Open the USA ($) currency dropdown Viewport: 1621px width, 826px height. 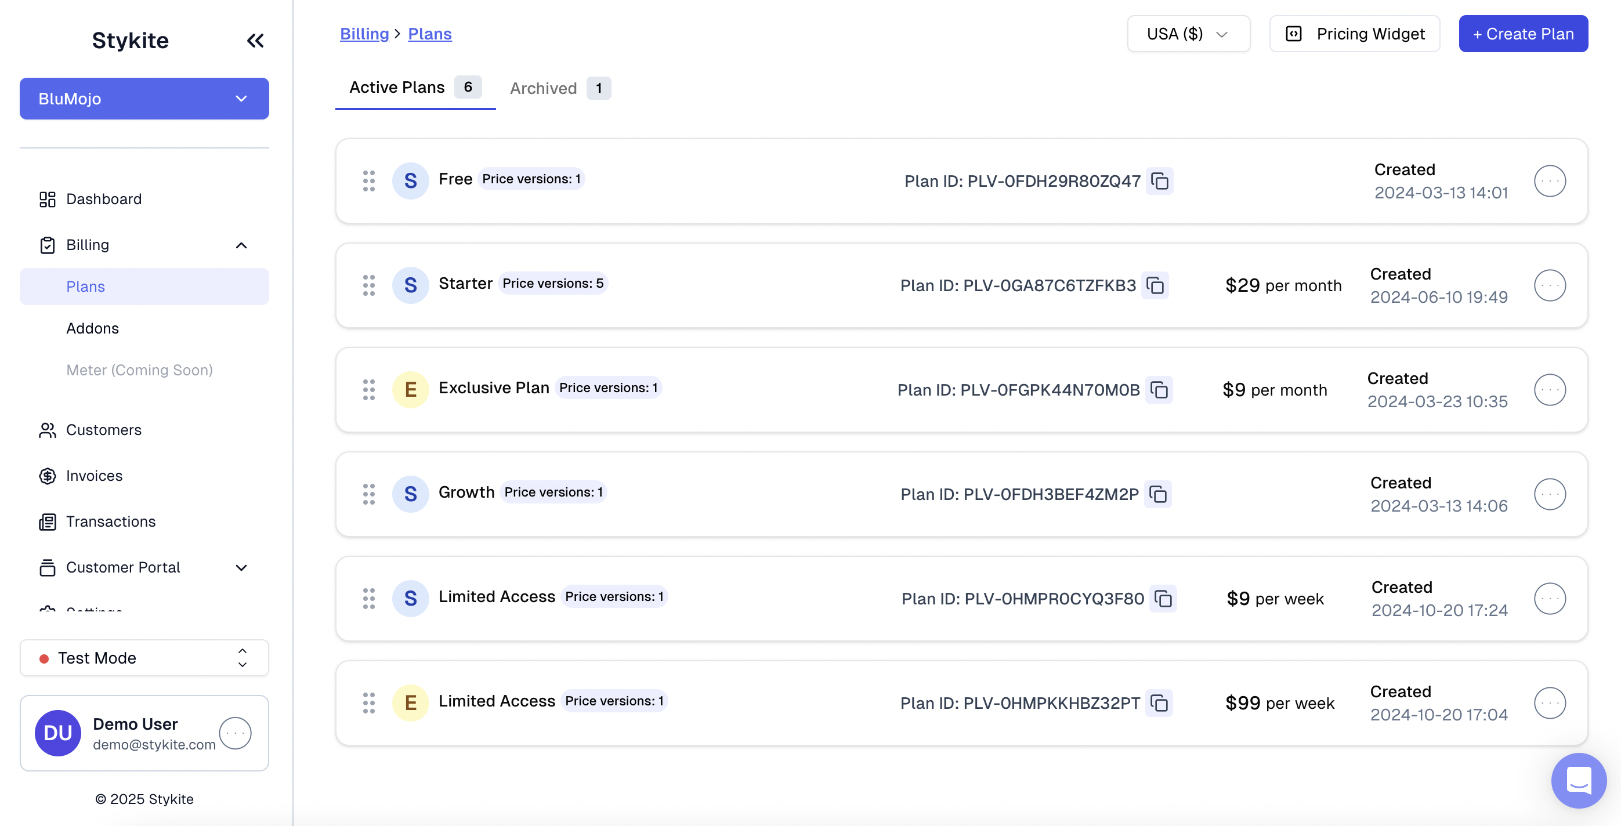pos(1188,34)
